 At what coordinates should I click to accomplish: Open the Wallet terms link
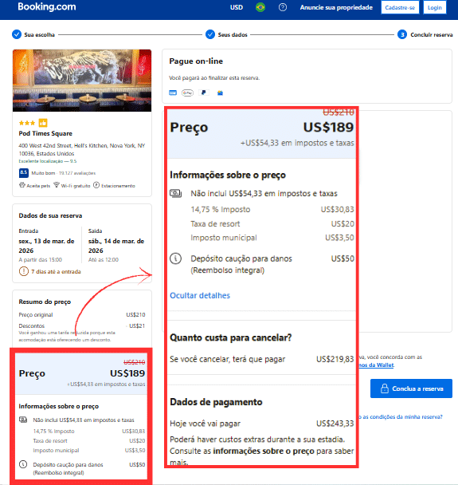(x=377, y=365)
